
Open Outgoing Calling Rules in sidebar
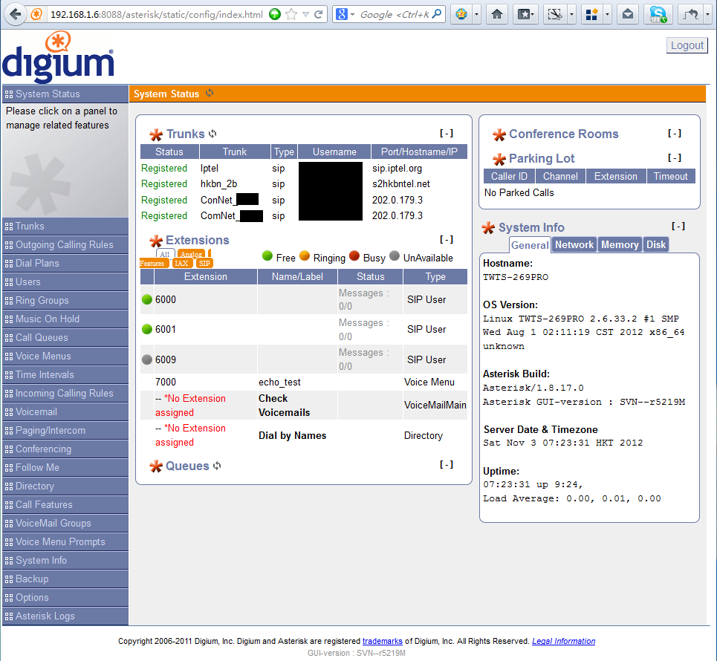[x=65, y=244]
